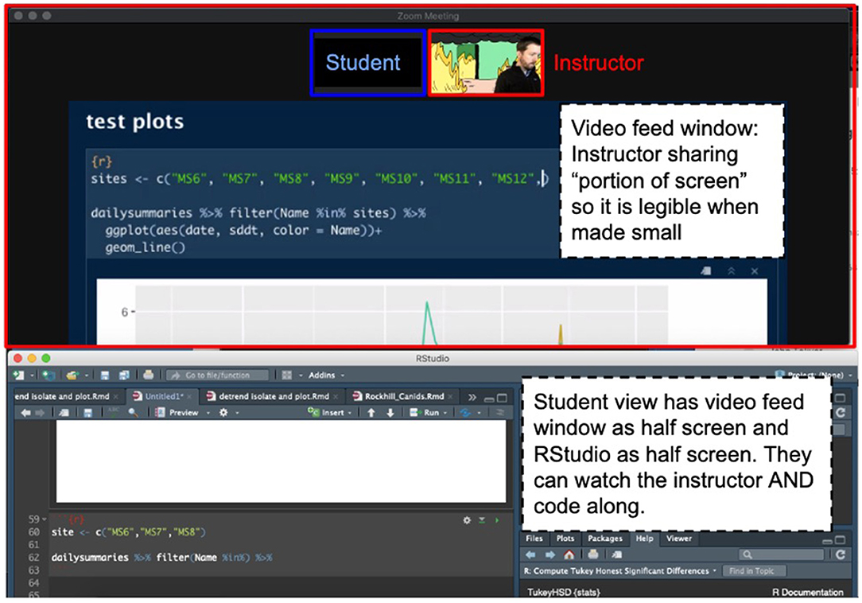
Task: Collapse the code chunk at line 59
Action: (x=44, y=519)
